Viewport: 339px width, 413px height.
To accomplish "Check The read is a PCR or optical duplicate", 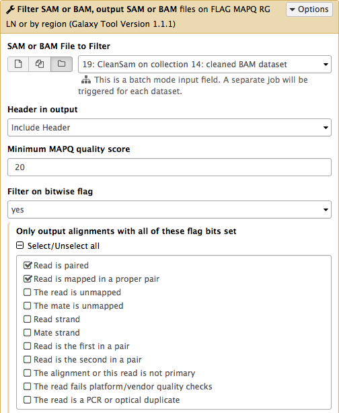I will (x=27, y=400).
